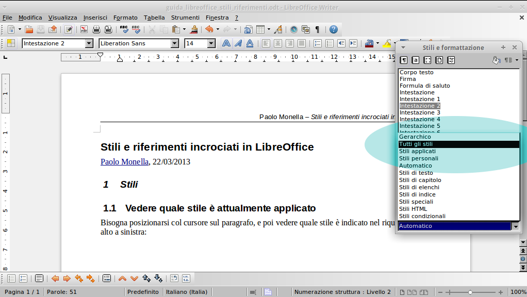527x297 pixels.
Task: Expand Automatico filter combo box arrow
Action: pos(516,226)
